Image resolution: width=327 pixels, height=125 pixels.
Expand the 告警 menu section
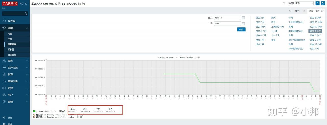(15, 88)
